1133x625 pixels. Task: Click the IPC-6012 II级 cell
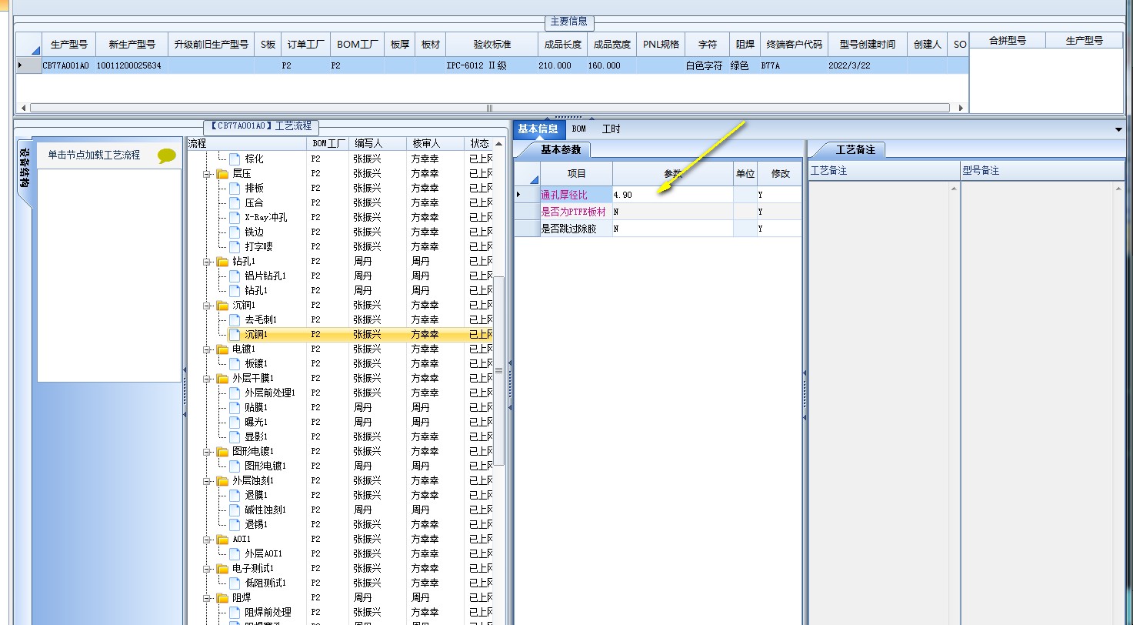(x=492, y=65)
